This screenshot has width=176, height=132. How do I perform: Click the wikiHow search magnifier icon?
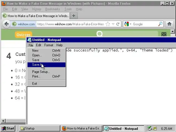pyautogui.click(x=100, y=34)
